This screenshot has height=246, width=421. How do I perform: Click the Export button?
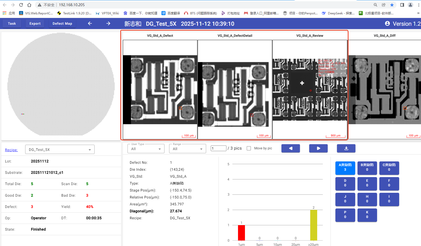click(x=35, y=23)
